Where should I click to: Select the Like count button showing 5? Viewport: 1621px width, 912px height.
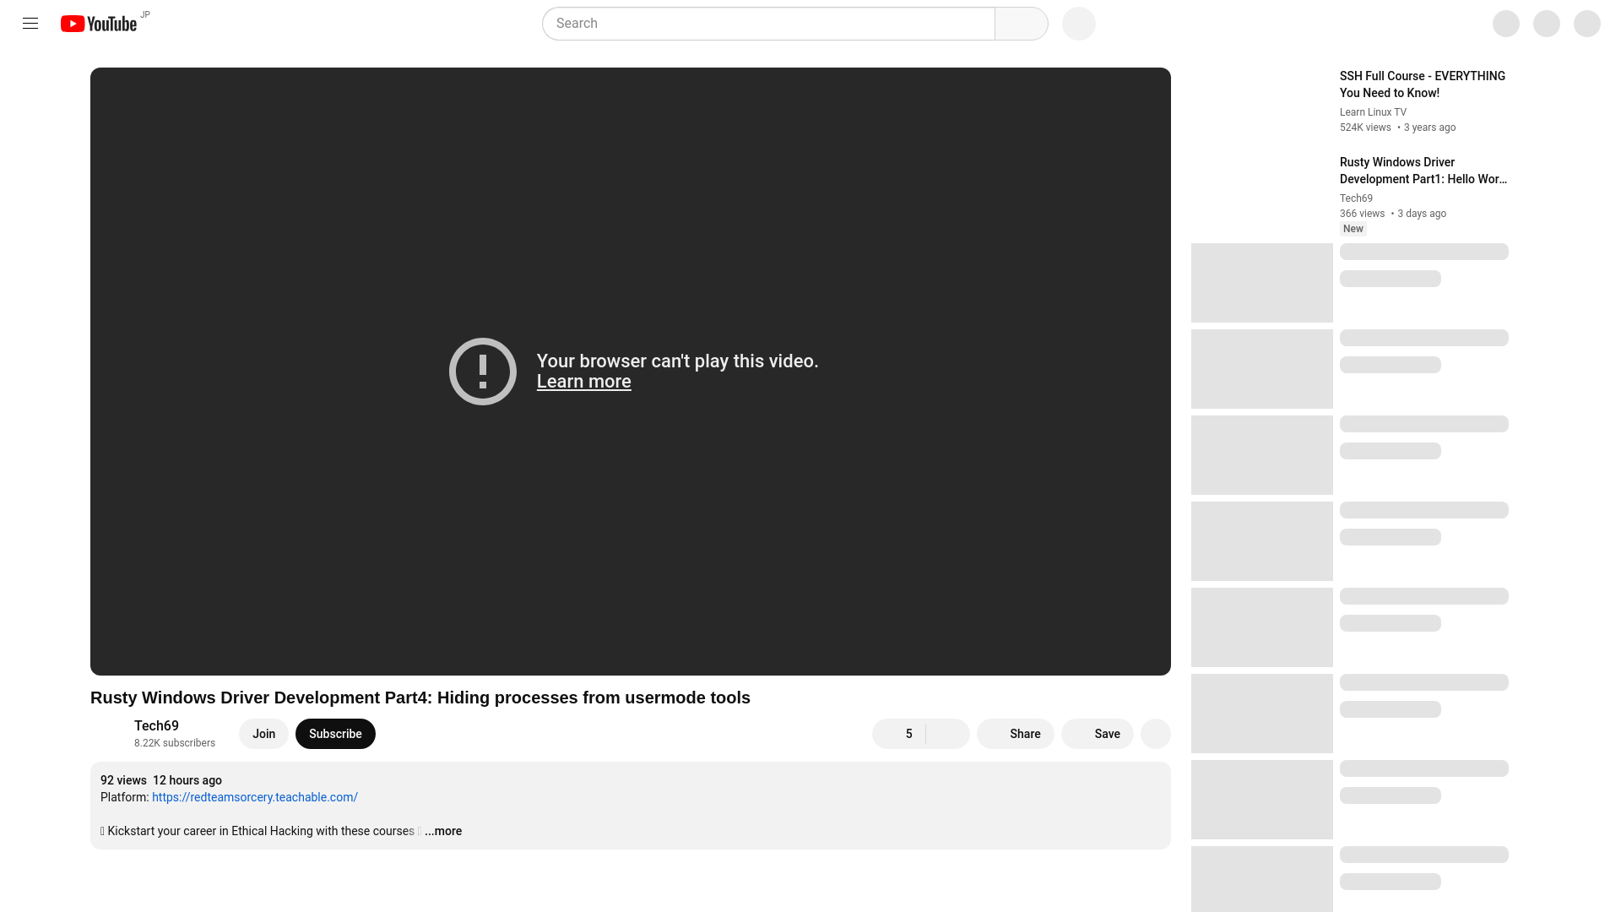(x=901, y=734)
